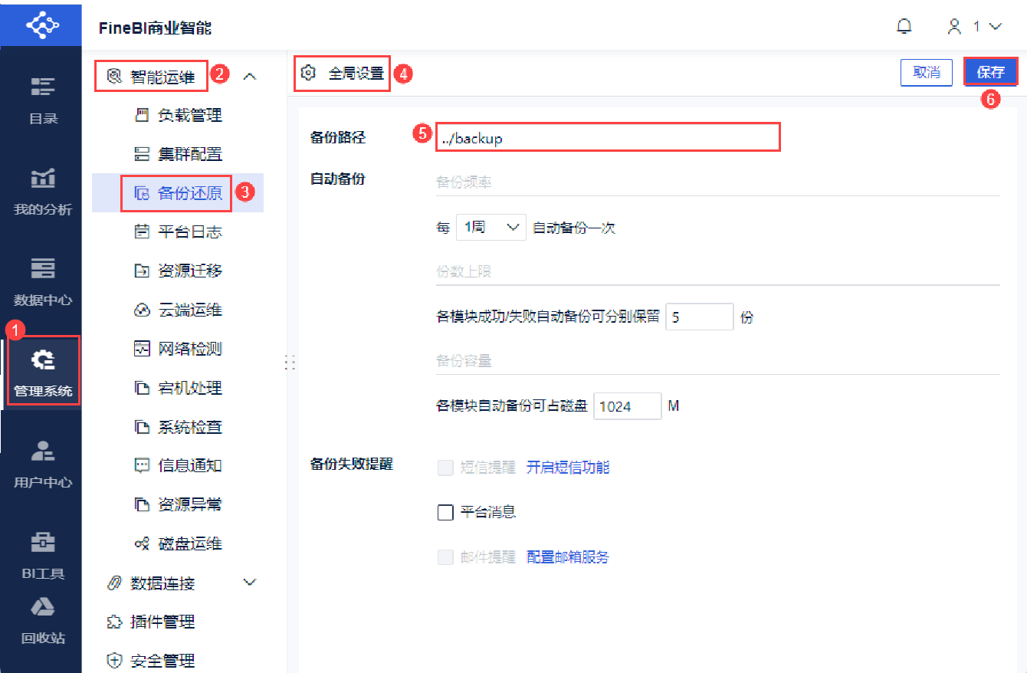The width and height of the screenshot is (1027, 673).
Task: Open 我的分析 in the sidebar
Action: pos(43,178)
